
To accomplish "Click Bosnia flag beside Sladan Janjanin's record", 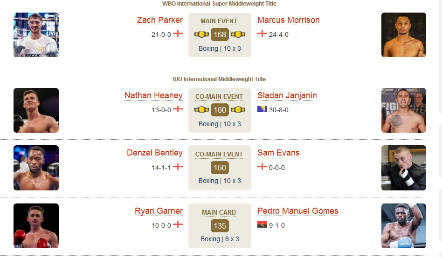I will 262,109.
